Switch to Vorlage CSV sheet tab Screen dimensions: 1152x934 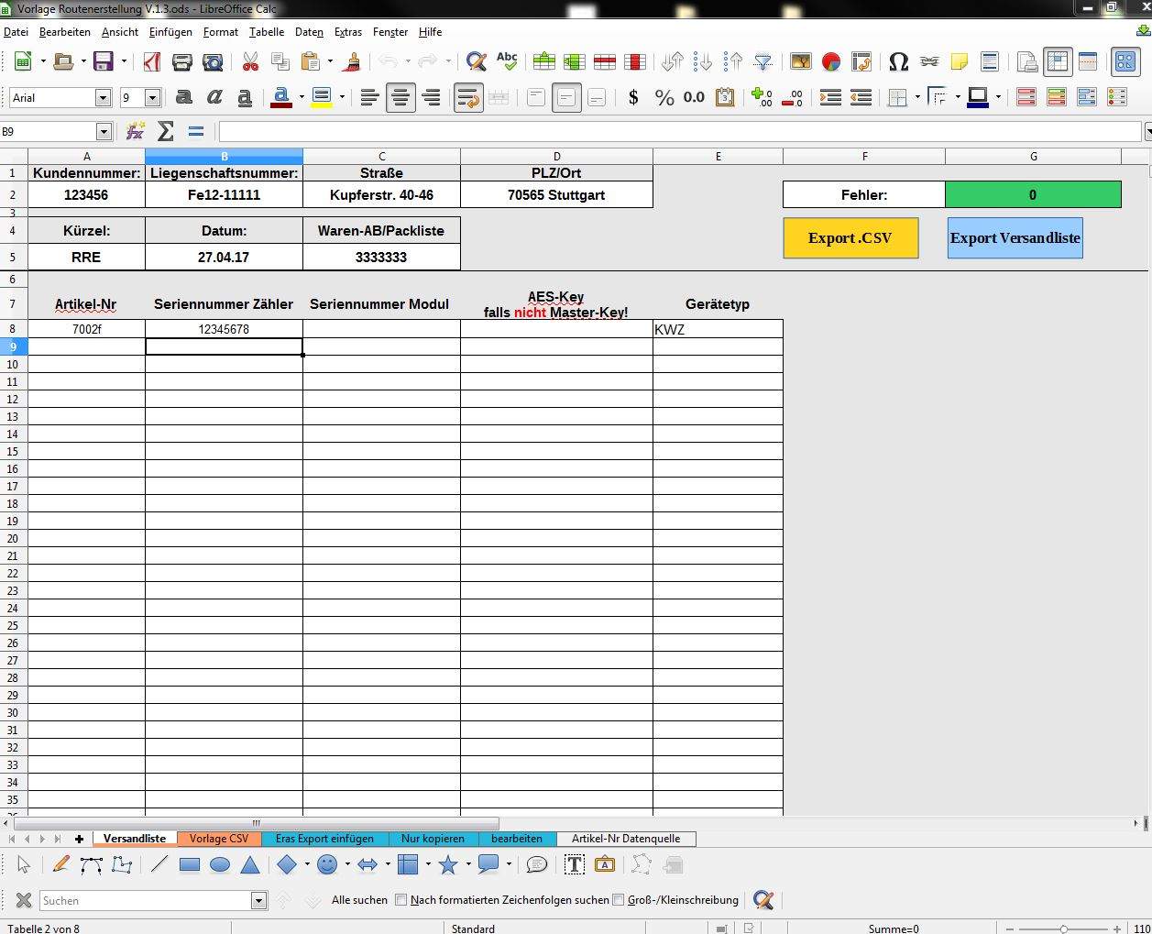[219, 839]
